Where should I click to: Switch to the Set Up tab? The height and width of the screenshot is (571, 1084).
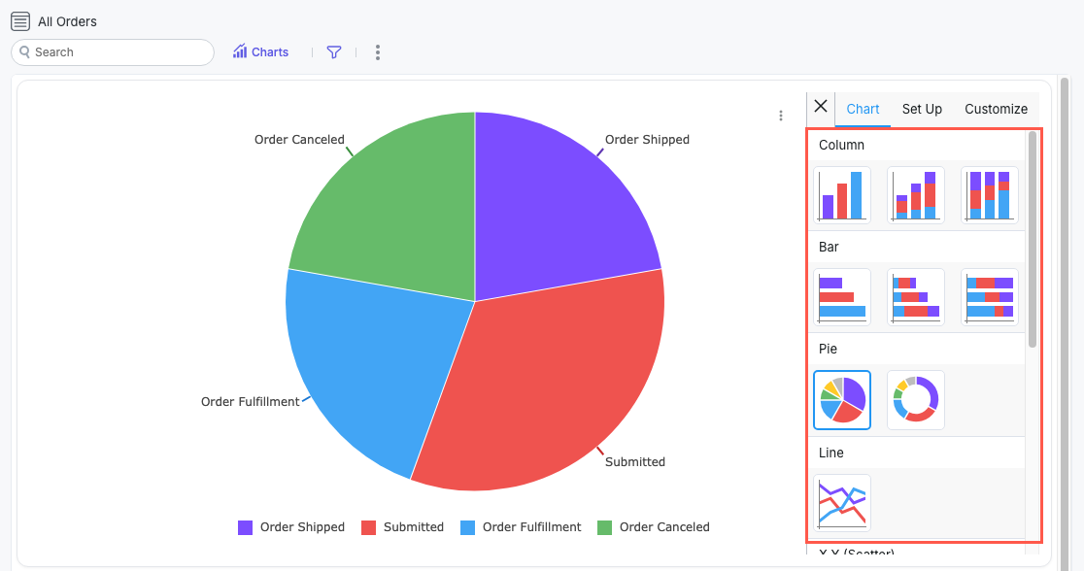click(x=921, y=109)
